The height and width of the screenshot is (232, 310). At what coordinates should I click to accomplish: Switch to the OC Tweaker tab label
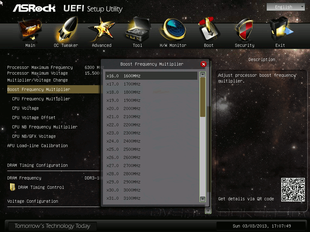click(66, 45)
